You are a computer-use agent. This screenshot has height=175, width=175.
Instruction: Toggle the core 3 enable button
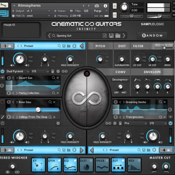click(x=7, y=150)
